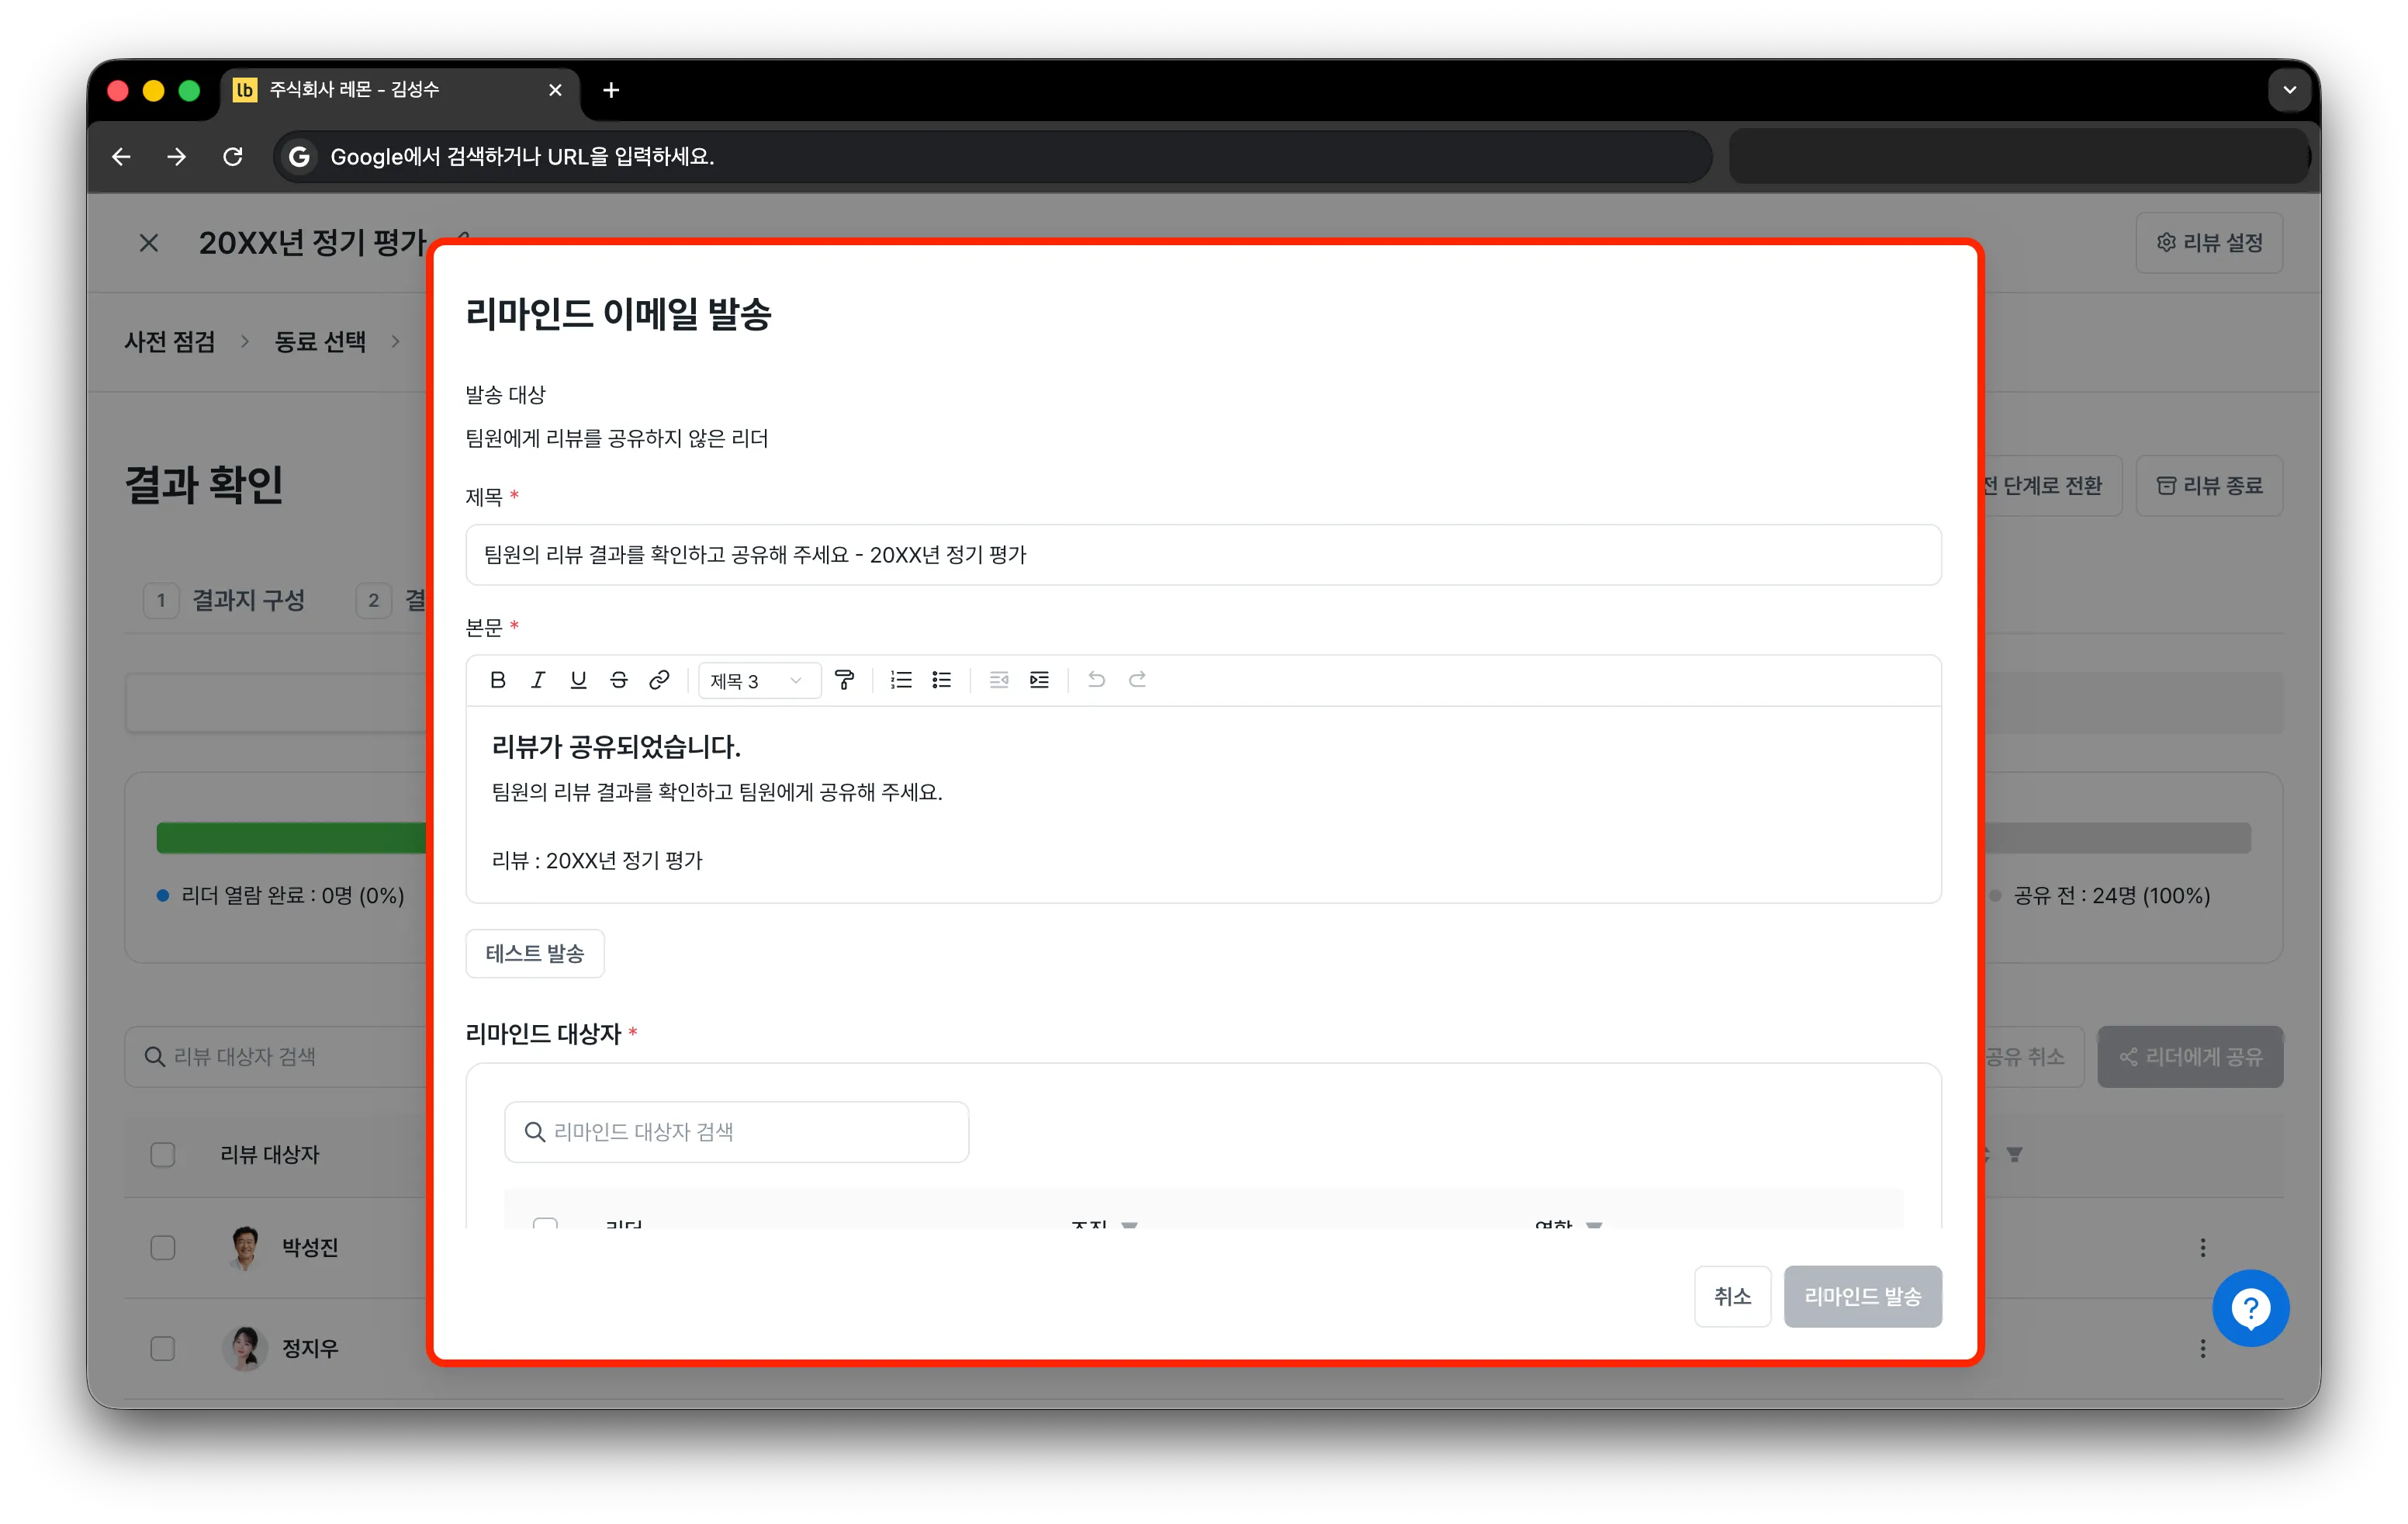Screen dimensions: 2408x1524
Task: Click the 테스트 발송 button
Action: (x=534, y=953)
